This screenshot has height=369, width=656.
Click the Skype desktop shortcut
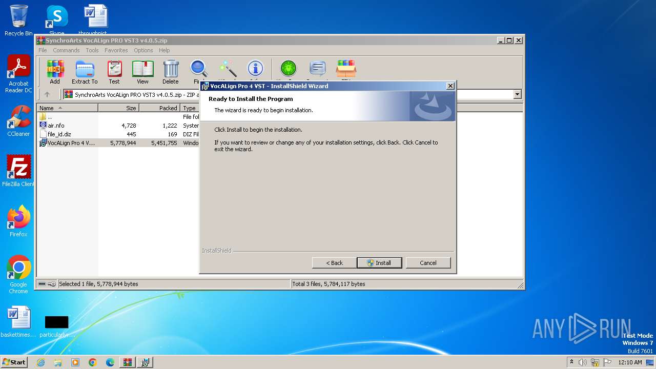56,20
